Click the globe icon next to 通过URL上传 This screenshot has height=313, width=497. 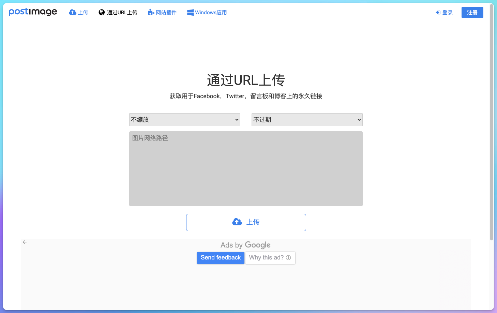101,12
